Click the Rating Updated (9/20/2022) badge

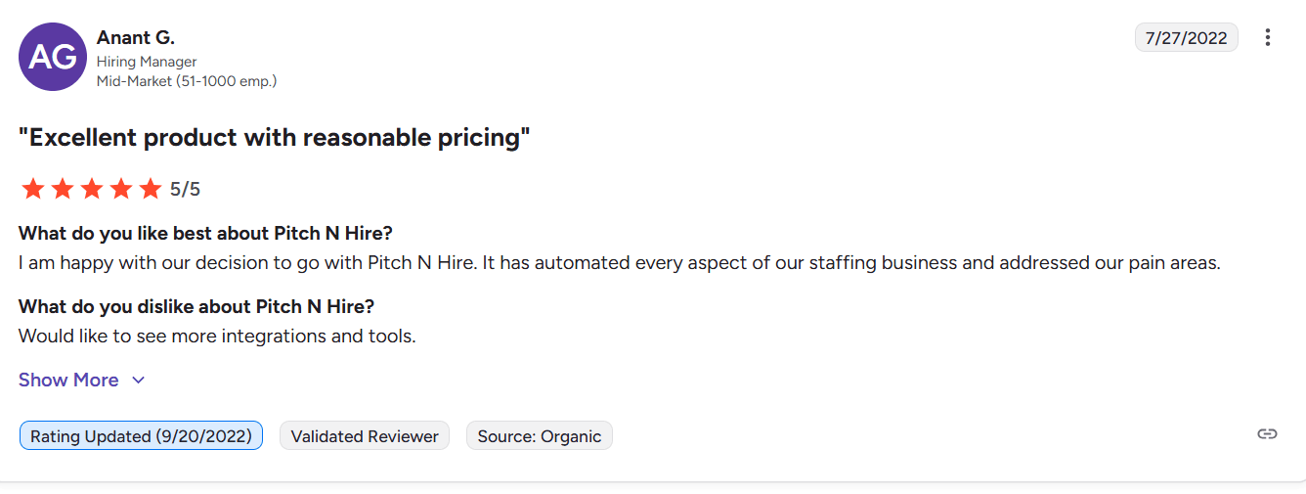(141, 436)
